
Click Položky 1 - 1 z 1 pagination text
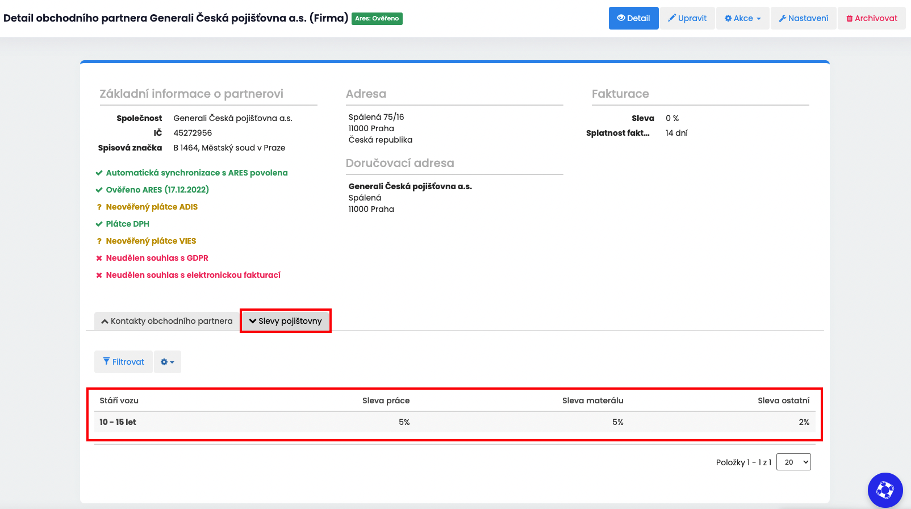click(x=743, y=462)
